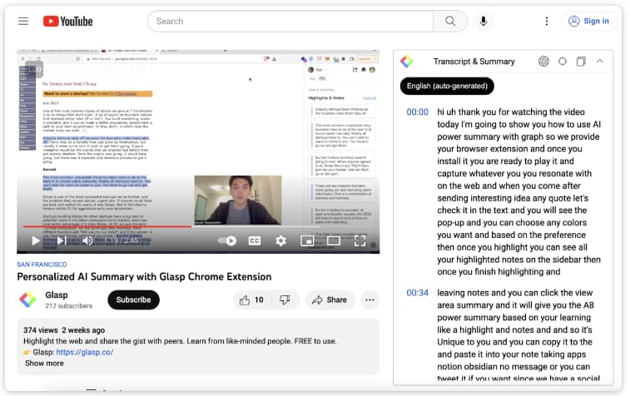Click the Transcript & Summary heading
Image resolution: width=630 pixels, height=396 pixels.
(474, 62)
